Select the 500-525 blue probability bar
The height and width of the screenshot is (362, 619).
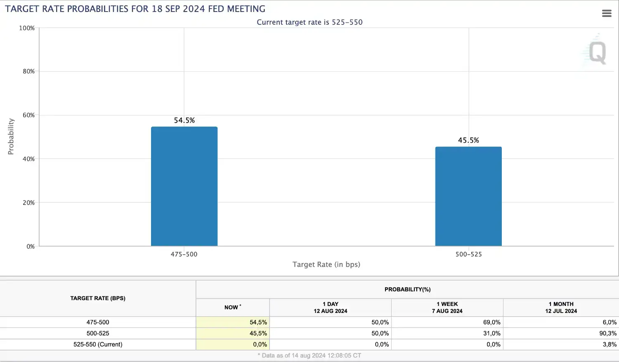(x=468, y=196)
